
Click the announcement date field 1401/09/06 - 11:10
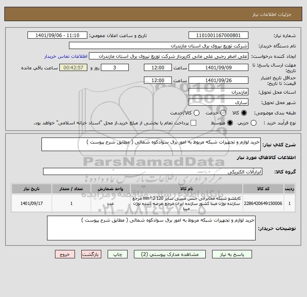57,35
